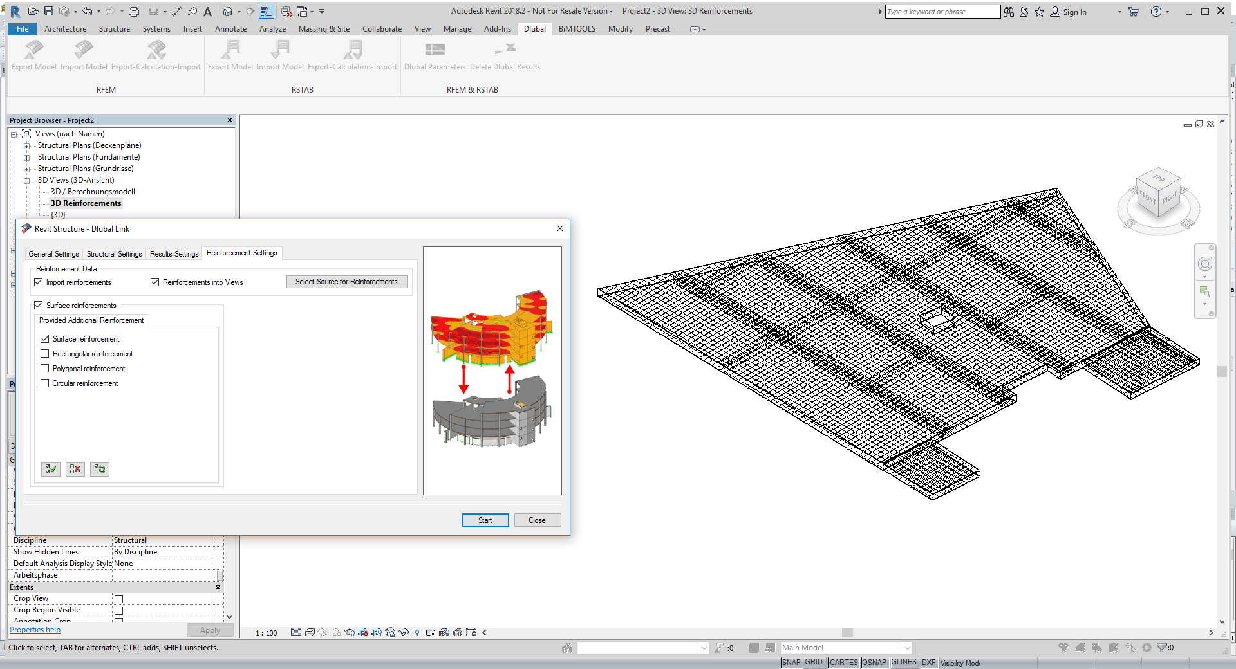
Task: Click Communication Center binoculars icon
Action: [1009, 12]
